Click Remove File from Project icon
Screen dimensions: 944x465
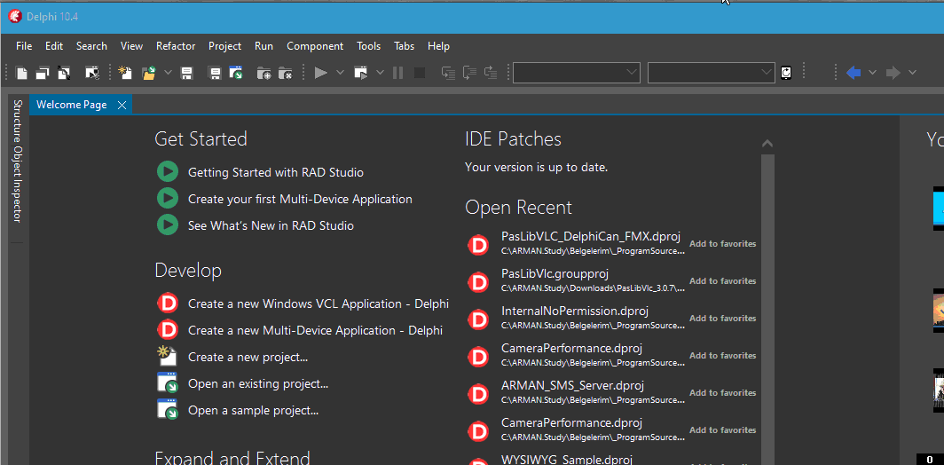click(286, 73)
